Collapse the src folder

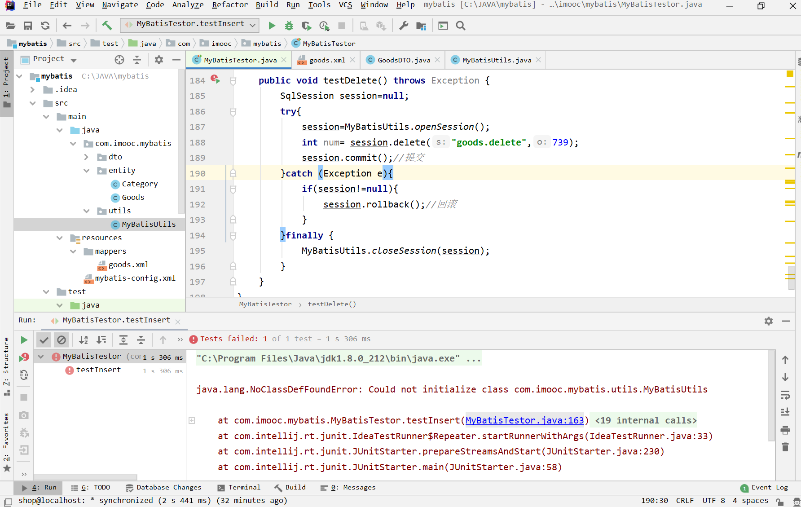(32, 103)
